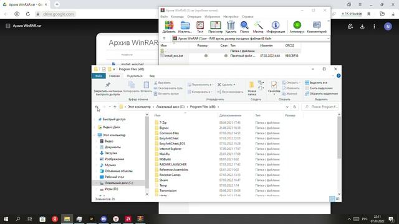This screenshot has height=224, width=399.
Task: Click the browser address bar drive.google.com
Action: (58, 14)
